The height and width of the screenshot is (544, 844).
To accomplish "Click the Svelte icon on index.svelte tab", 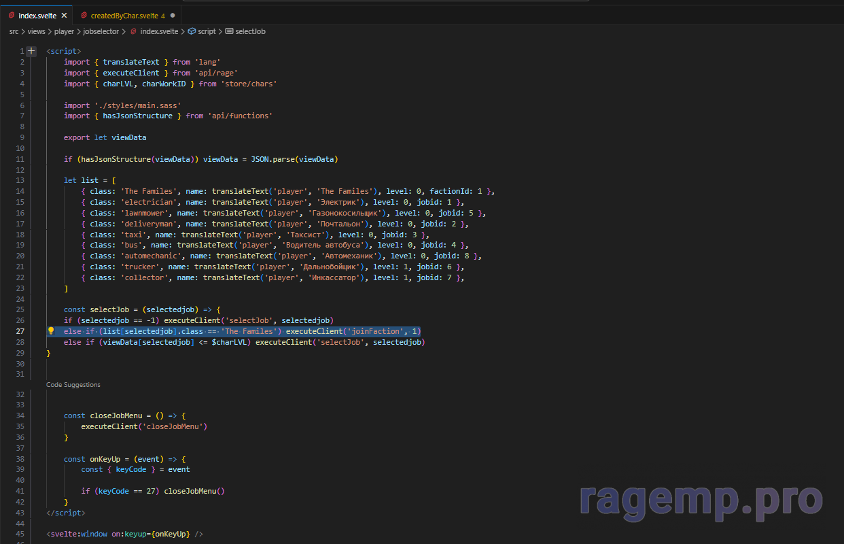I will click(x=12, y=15).
